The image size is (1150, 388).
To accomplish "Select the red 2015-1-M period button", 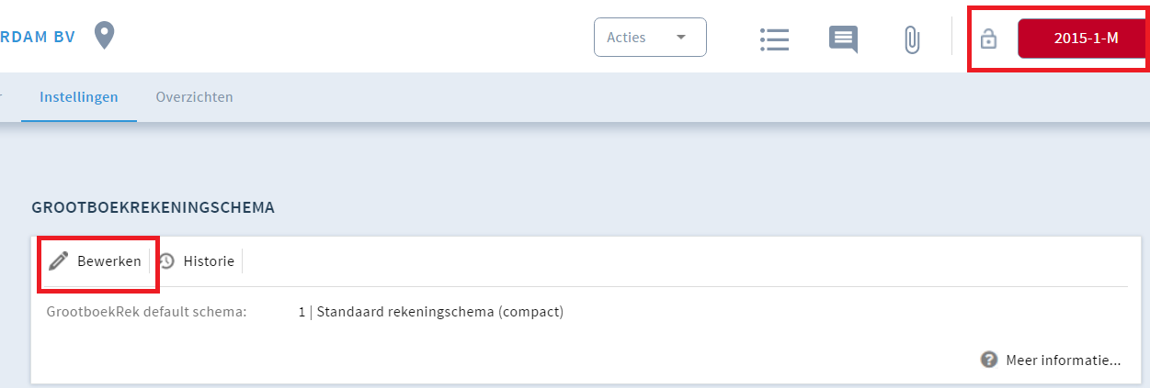I will pos(1086,39).
